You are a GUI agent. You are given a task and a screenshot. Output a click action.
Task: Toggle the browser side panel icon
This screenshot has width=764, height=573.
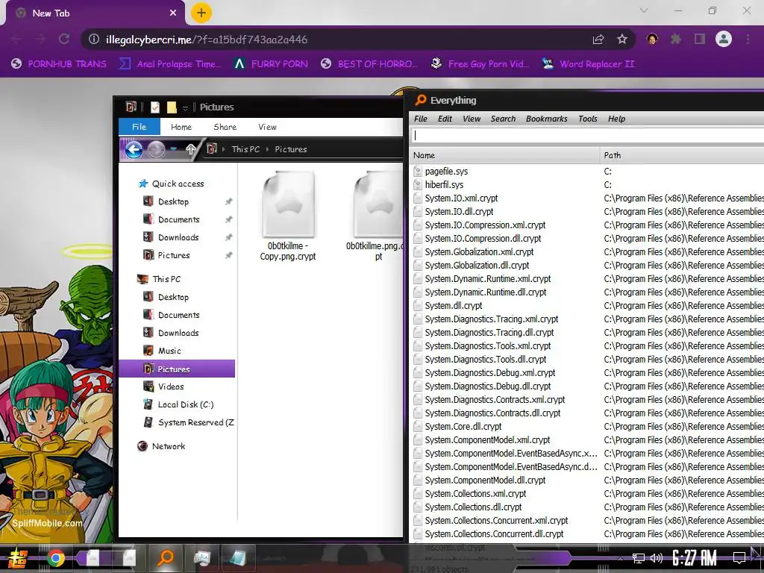pos(700,39)
